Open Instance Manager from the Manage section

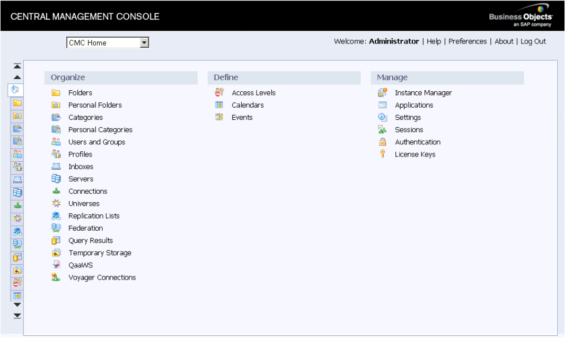tap(382, 92)
